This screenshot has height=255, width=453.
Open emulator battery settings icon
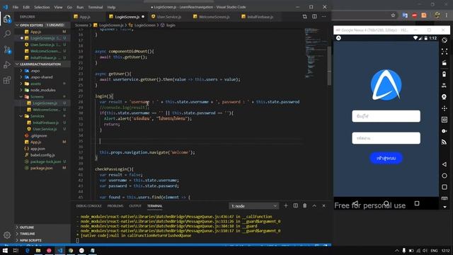(445, 74)
